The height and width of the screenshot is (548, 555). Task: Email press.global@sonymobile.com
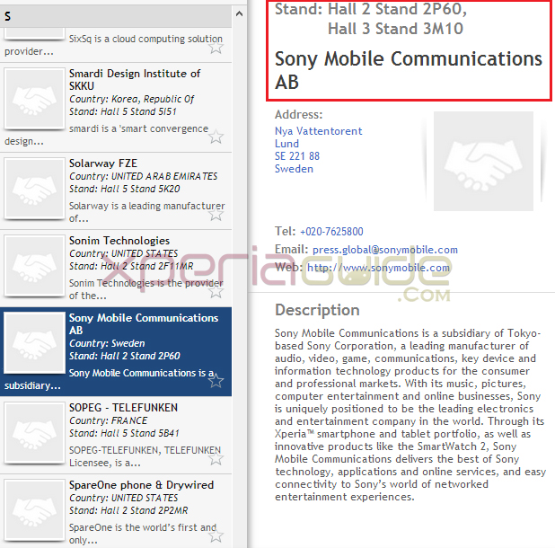coord(385,250)
